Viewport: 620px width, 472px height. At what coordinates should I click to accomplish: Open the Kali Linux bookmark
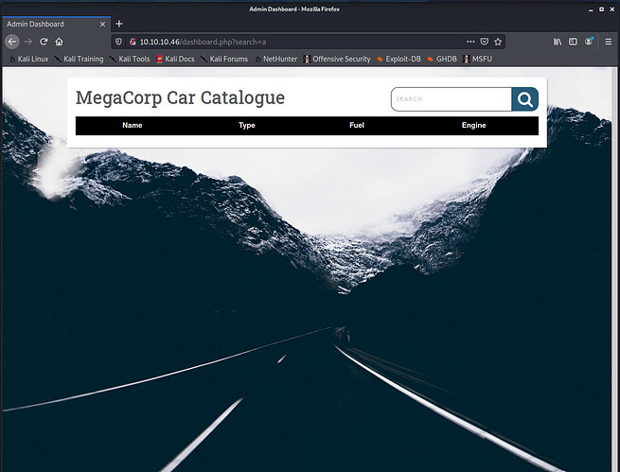28,59
